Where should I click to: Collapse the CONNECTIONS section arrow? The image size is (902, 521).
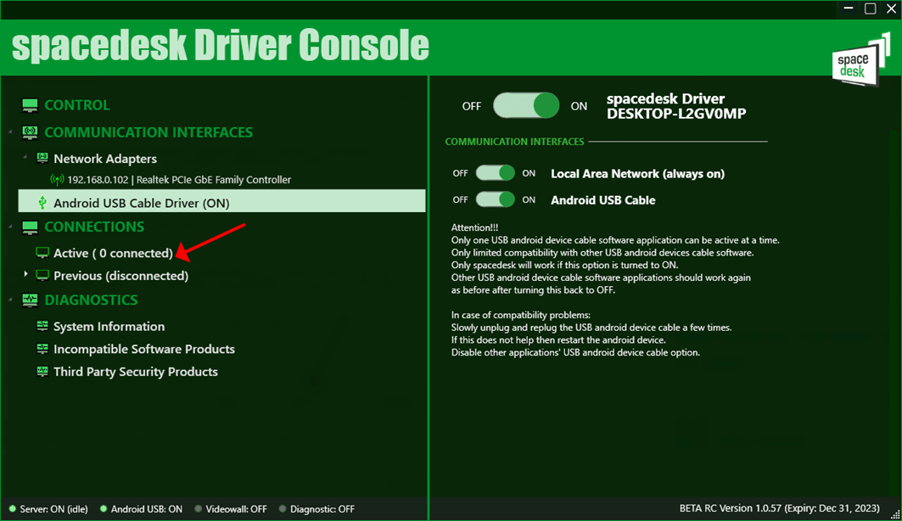10,227
